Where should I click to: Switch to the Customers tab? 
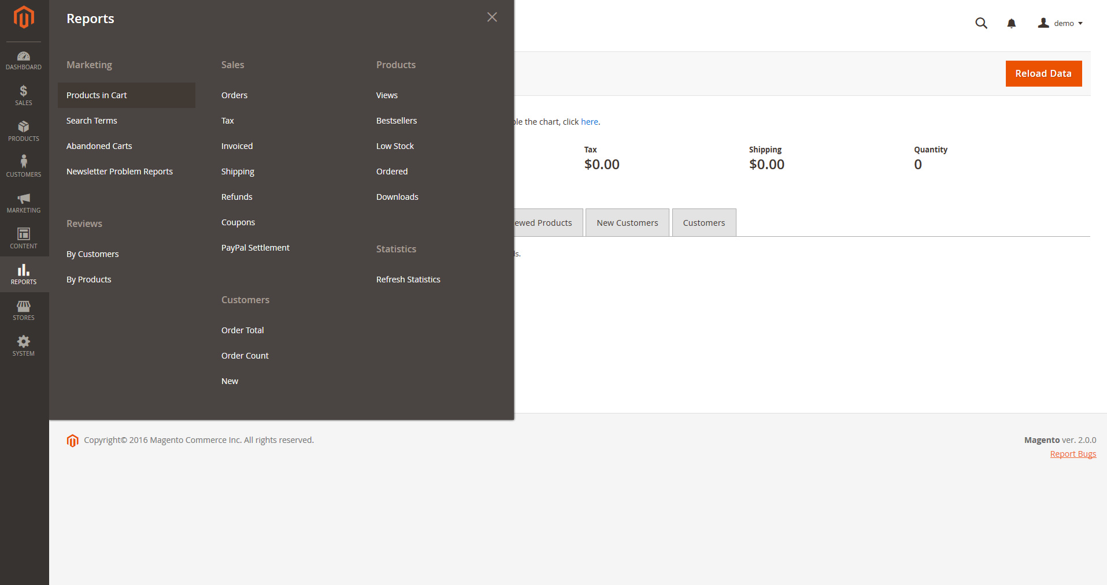(x=704, y=223)
